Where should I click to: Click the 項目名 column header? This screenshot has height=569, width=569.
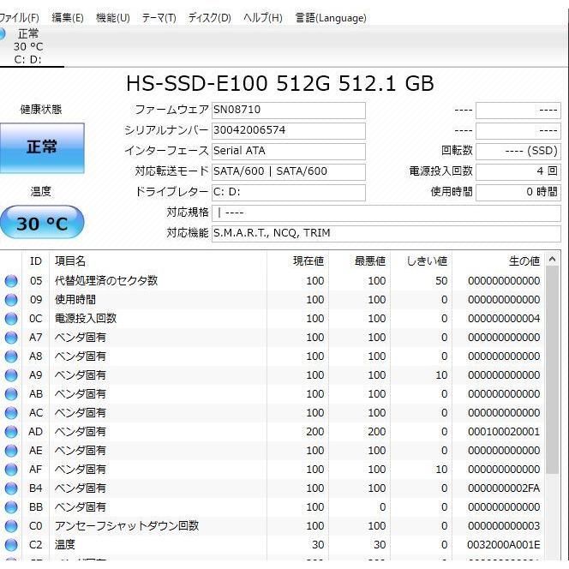click(158, 261)
